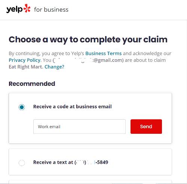
Task: Click the phone number ending in 5849
Action: [91, 162]
